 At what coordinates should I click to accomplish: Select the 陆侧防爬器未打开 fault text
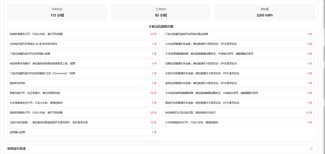pyautogui.click(x=36, y=34)
